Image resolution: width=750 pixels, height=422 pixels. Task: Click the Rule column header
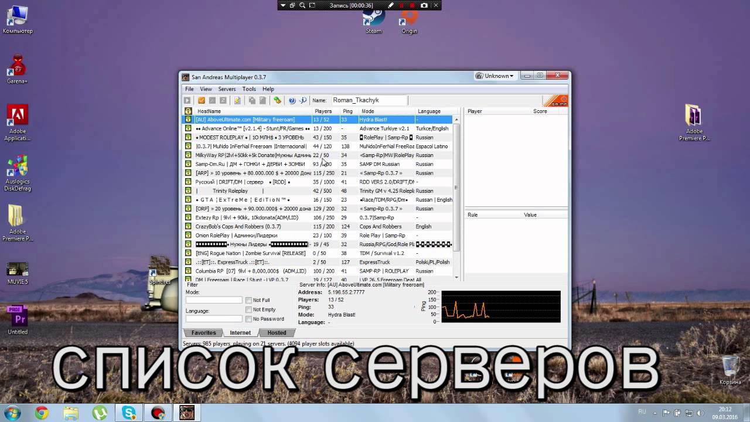pyautogui.click(x=493, y=215)
